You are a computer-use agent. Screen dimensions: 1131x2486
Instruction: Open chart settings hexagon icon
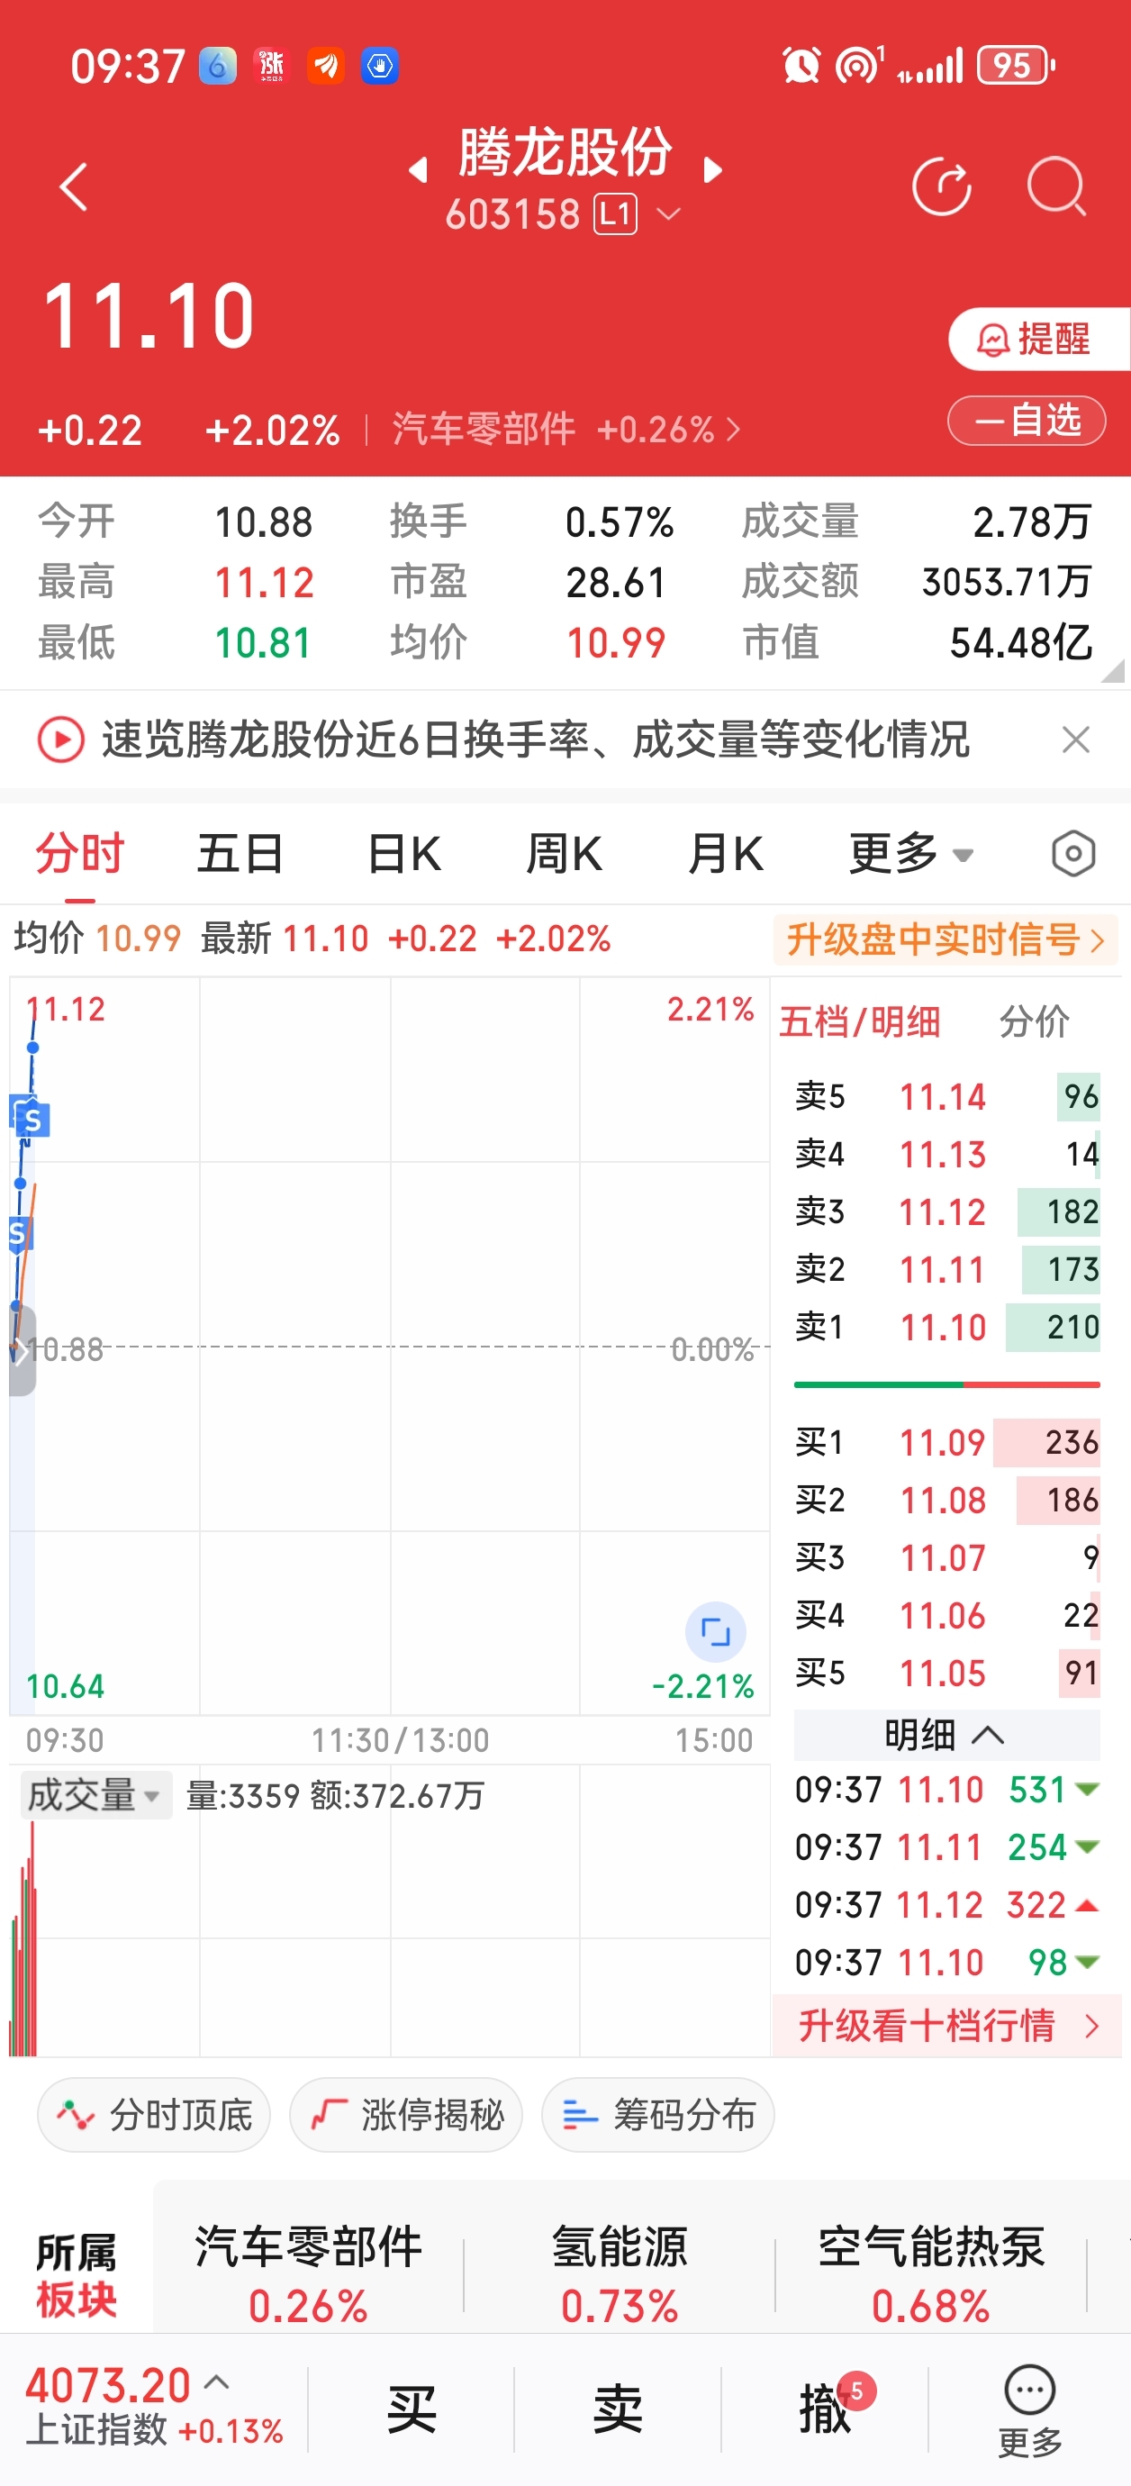coord(1073,854)
